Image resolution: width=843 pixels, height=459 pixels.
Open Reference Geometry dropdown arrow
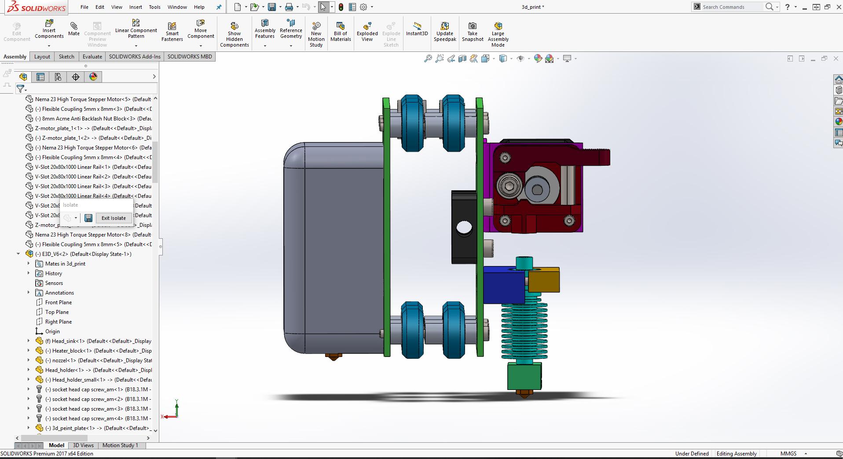[x=291, y=46]
